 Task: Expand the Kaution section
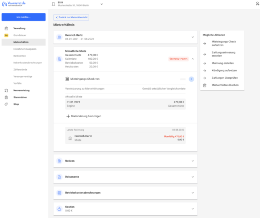click(x=193, y=209)
